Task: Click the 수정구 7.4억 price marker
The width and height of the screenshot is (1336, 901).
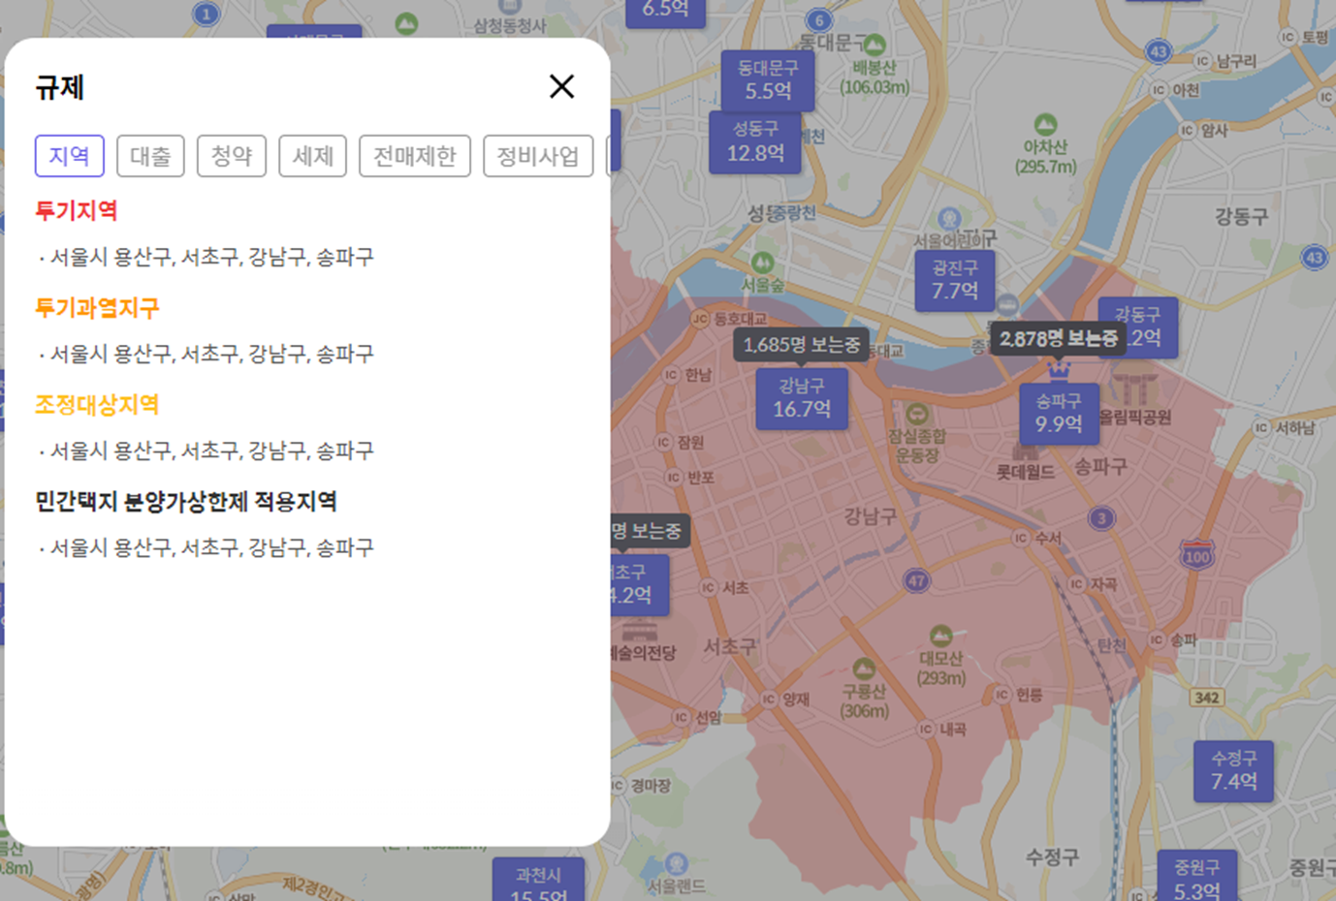Action: point(1232,769)
